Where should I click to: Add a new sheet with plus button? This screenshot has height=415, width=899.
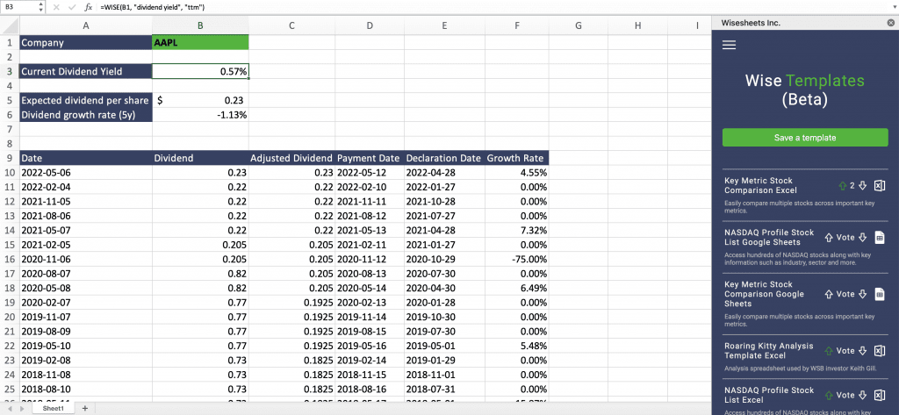point(85,408)
